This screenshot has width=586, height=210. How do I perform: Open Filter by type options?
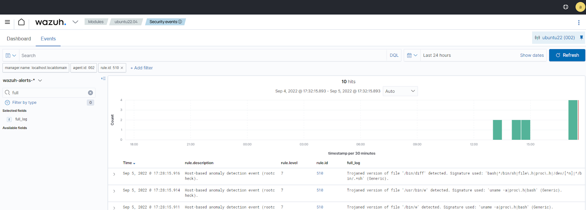click(x=24, y=103)
